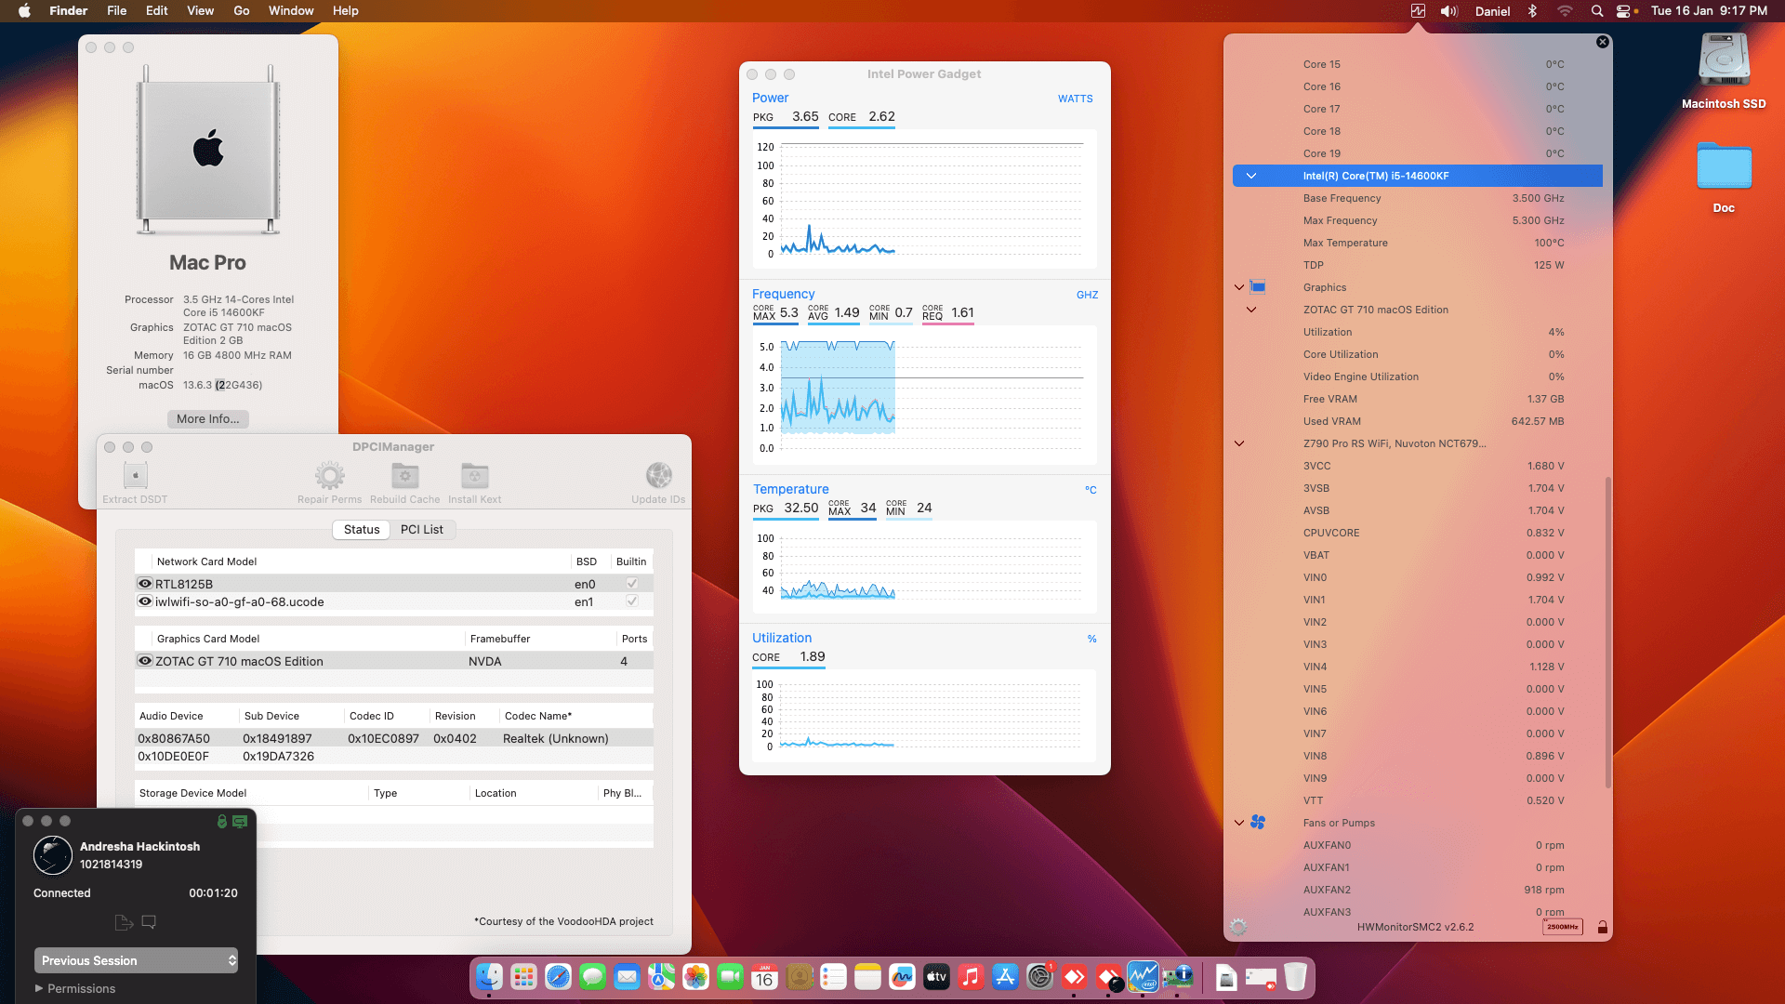Open Safari from the Dock

point(558,977)
